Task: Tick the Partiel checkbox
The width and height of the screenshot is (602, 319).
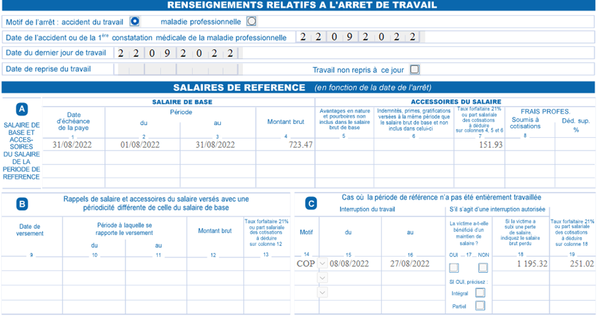Action: coord(480,306)
